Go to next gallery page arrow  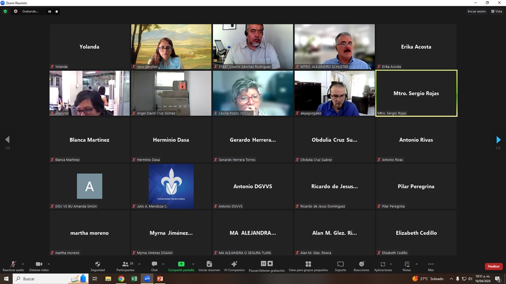498,140
